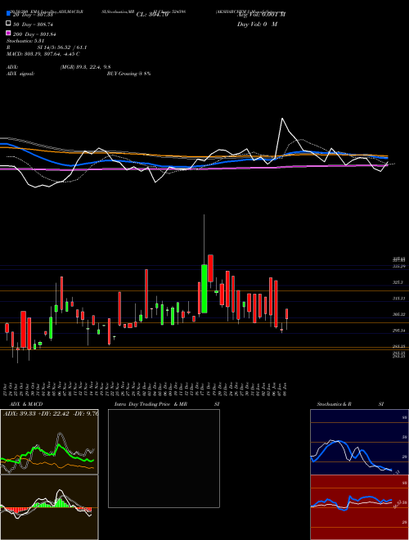Click the 'Avg Vol: 0.001 M' label

[x=261, y=15]
